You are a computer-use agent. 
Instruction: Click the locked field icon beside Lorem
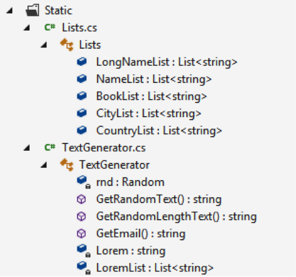(x=83, y=251)
